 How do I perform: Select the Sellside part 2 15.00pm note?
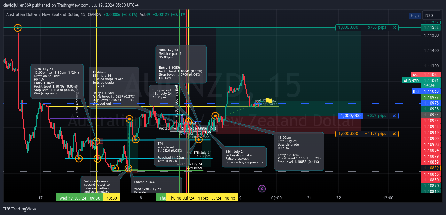(x=181, y=64)
